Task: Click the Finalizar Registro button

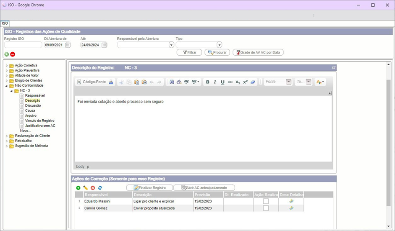Action: click(x=149, y=188)
